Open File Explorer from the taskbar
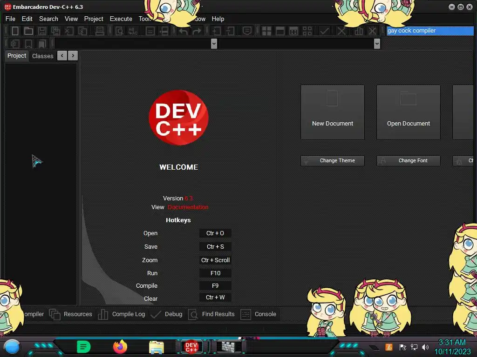The image size is (477, 357). coord(157,347)
